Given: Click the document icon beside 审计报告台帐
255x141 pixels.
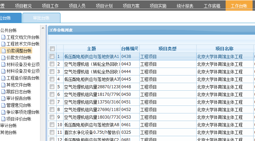Looking at the screenshot, I should coord(3,99).
